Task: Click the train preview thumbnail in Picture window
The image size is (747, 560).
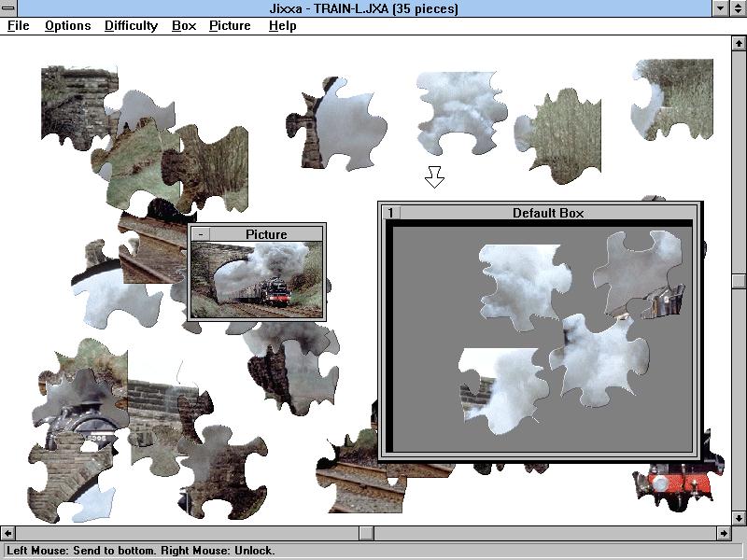Action: click(257, 279)
